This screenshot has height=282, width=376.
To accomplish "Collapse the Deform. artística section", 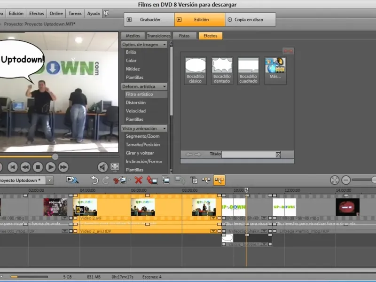I will coord(164,86).
